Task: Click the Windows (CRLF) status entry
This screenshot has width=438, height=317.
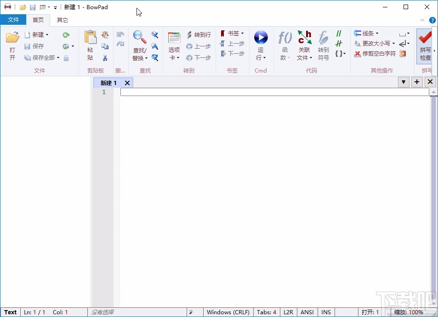Action: 228,312
